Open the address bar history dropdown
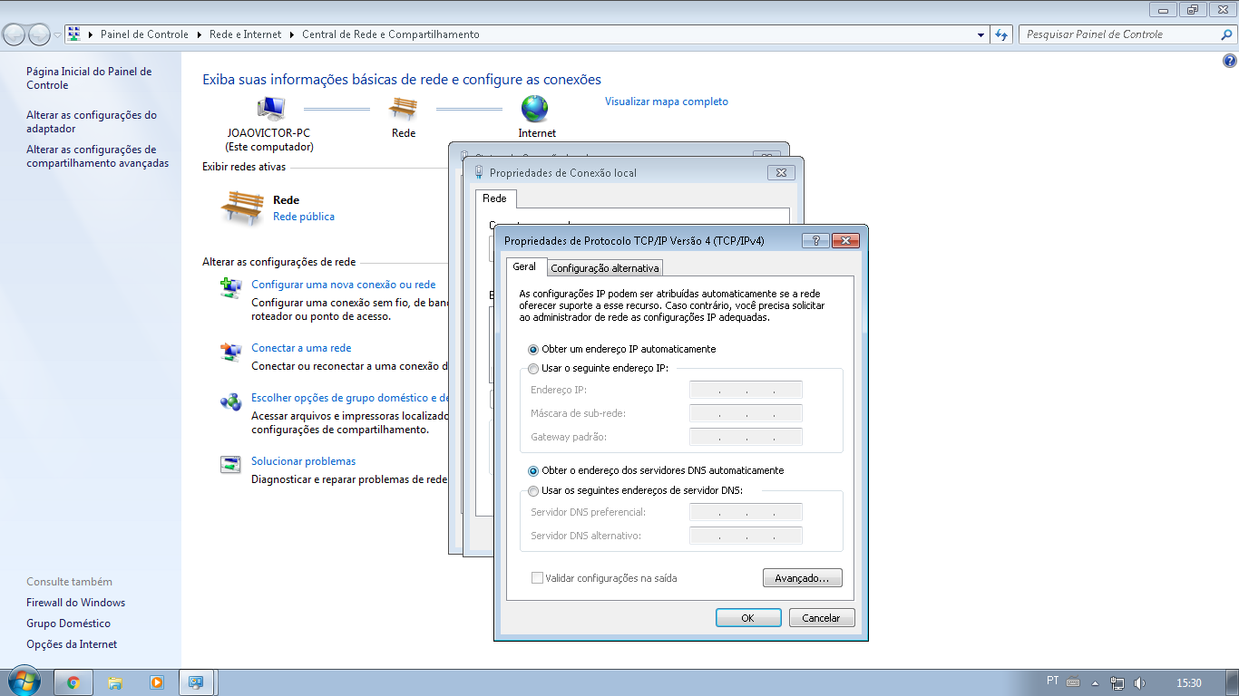 [981, 34]
